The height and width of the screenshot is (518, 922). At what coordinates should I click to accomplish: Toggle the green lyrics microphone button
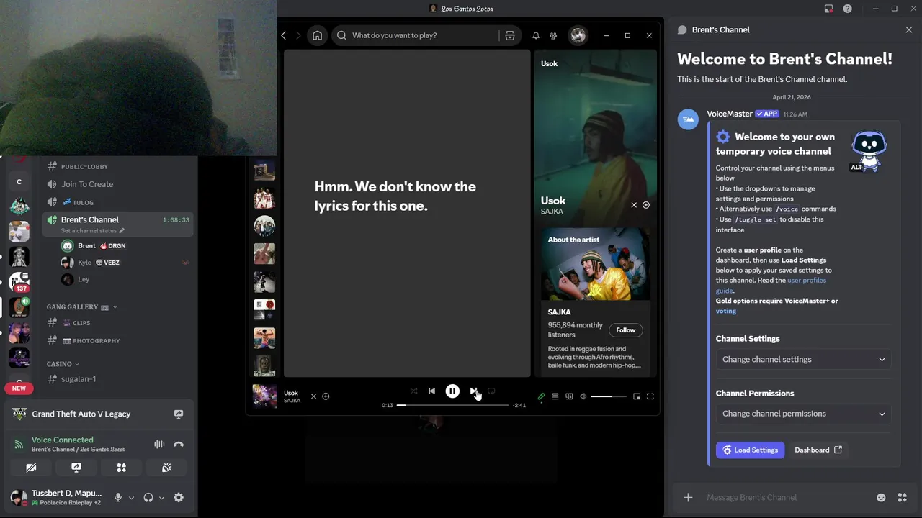(x=541, y=396)
